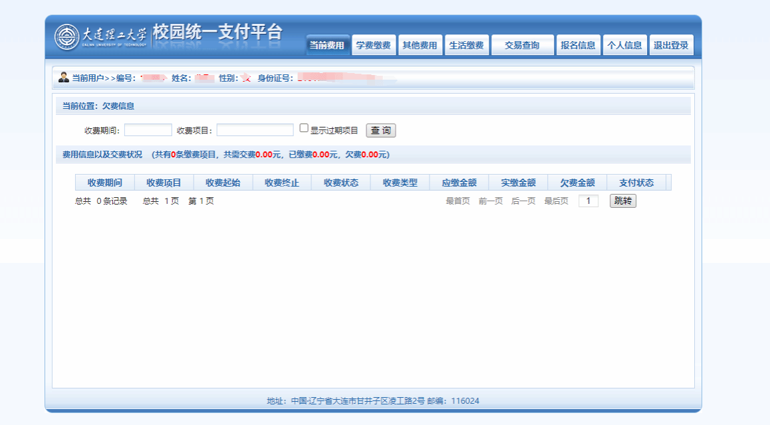Screen dimensions: 770x425
Task: Open the 交易查询 tab
Action: (x=522, y=46)
